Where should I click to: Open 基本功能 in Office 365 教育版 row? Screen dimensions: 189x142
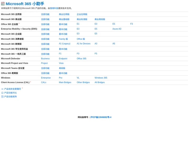tap(63, 73)
